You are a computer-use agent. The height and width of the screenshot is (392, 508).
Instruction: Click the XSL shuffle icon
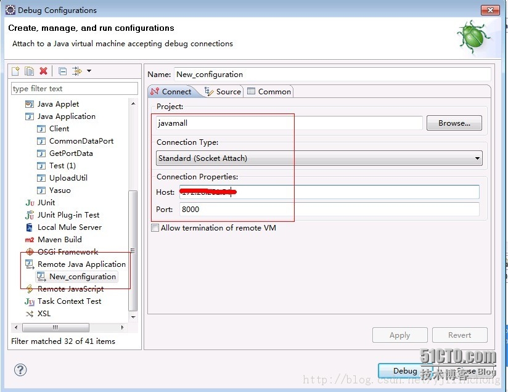click(x=30, y=314)
